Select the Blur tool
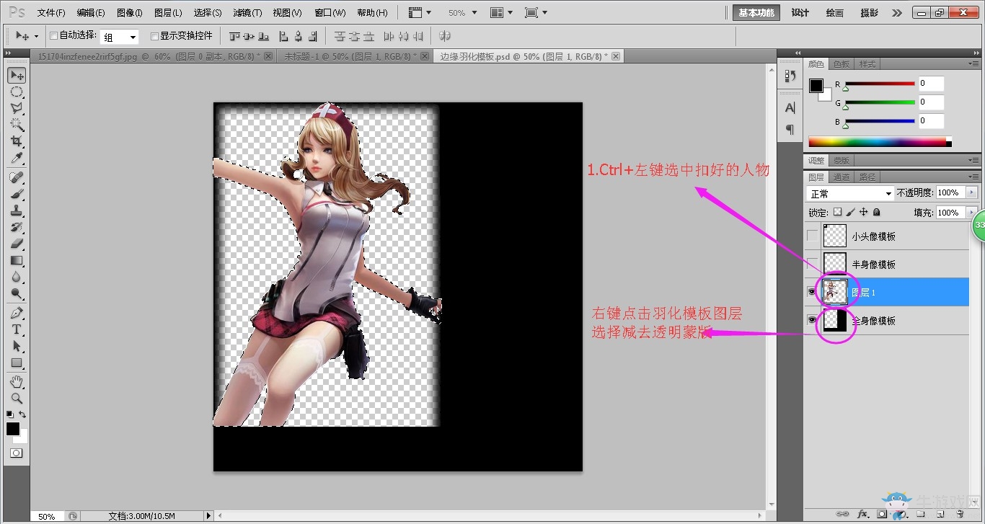 pos(16,277)
